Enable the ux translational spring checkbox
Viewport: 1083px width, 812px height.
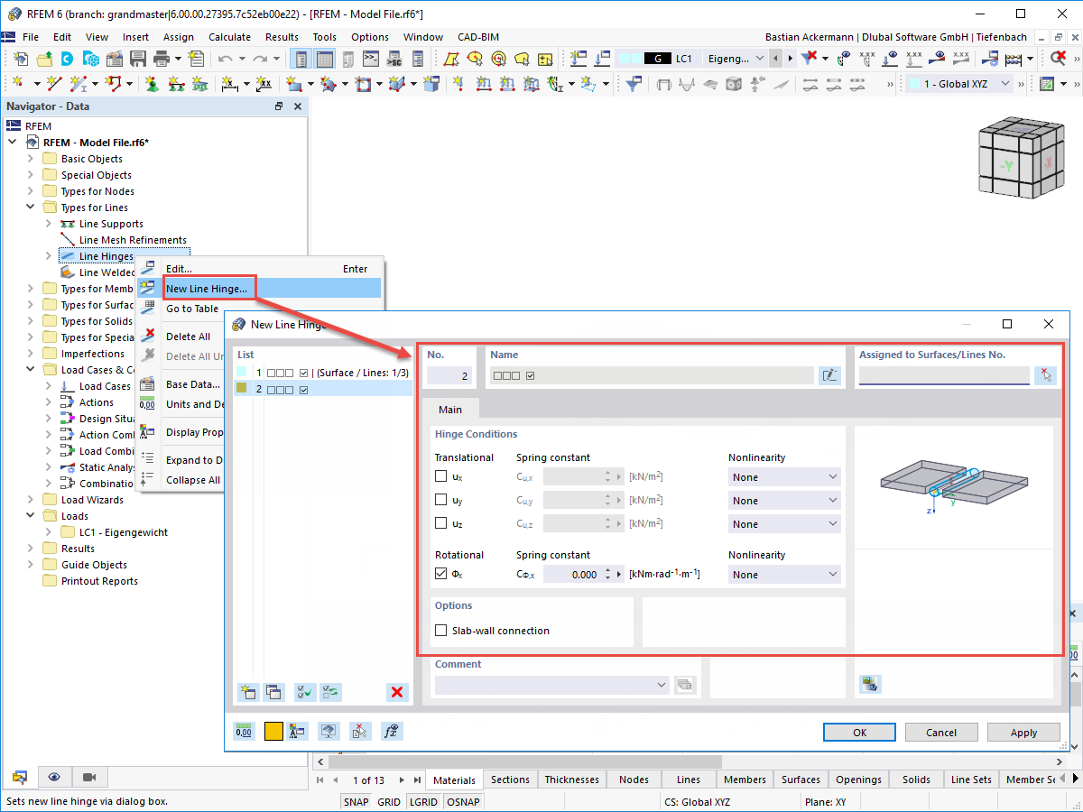tap(442, 476)
